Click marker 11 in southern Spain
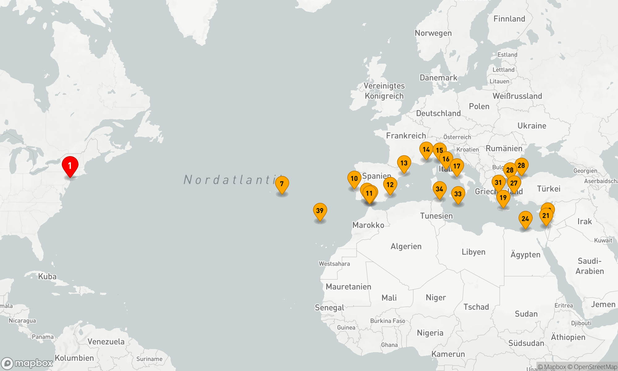This screenshot has width=618, height=371. click(370, 194)
